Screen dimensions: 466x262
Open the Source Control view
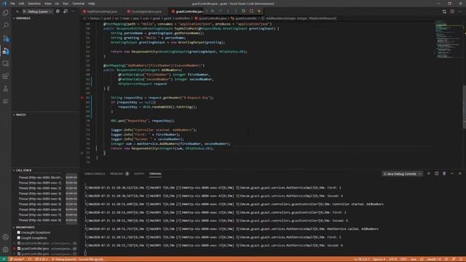(x=6, y=39)
